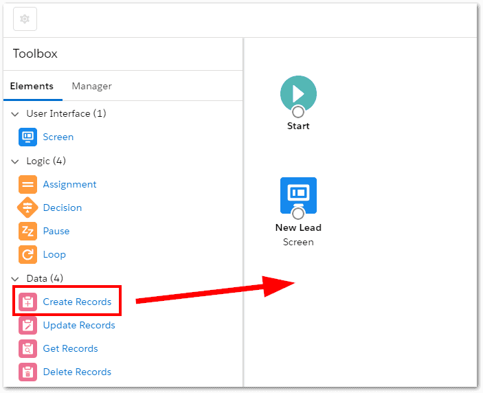Click the connector circle under New Lead node
This screenshot has width=483, height=393.
pyautogui.click(x=298, y=214)
